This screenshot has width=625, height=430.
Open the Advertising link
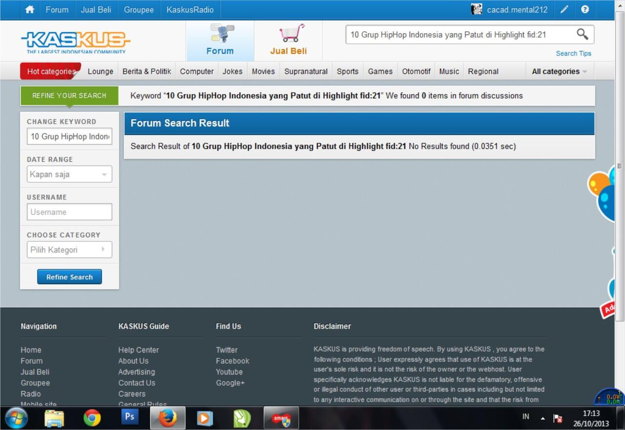(137, 371)
